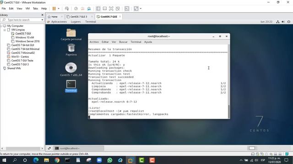
Task: Click the stretch guest display icon
Action: pyautogui.click(x=136, y=9)
